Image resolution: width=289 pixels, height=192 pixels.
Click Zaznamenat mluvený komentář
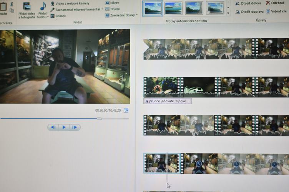[x=76, y=9]
